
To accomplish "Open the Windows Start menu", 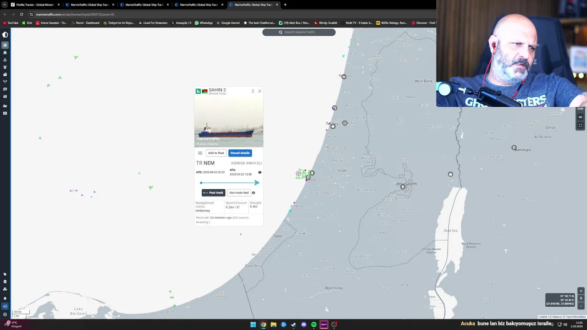I will 253,324.
